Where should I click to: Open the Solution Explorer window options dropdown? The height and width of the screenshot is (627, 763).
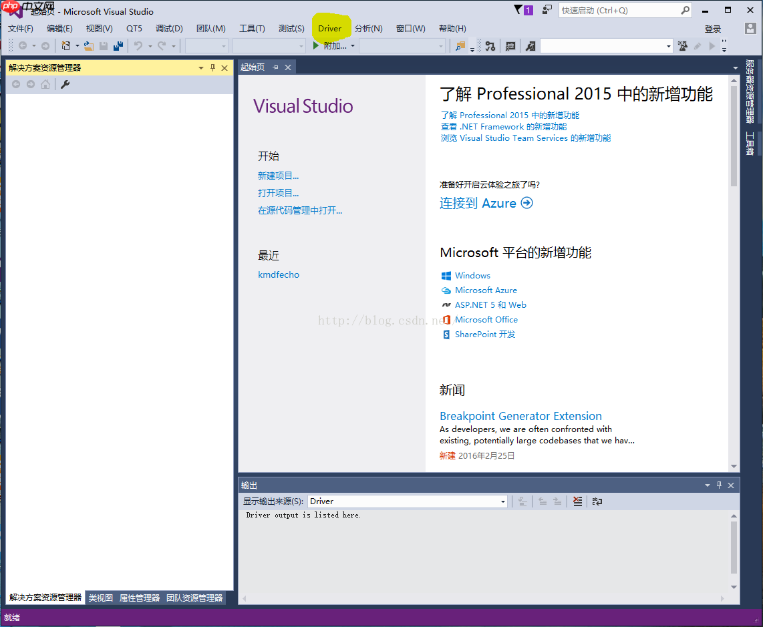[200, 67]
